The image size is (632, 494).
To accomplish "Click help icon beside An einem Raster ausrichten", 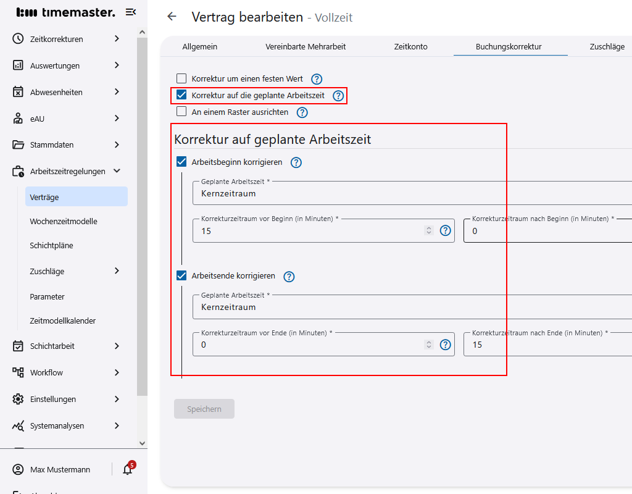I will pyautogui.click(x=302, y=112).
